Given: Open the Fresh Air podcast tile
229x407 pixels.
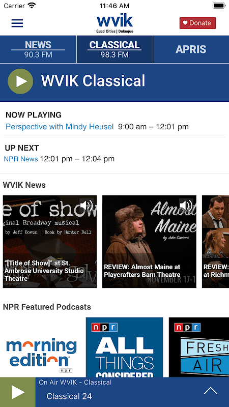Looking at the screenshot, I should [x=199, y=347].
